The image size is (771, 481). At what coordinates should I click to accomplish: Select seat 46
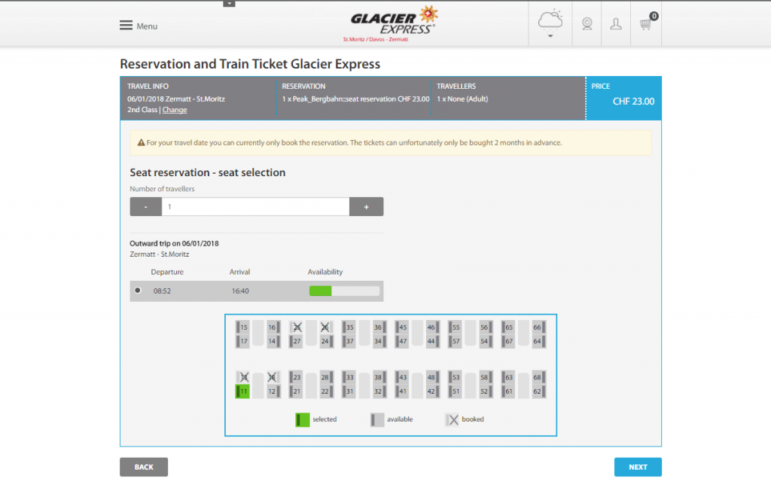[x=433, y=327]
